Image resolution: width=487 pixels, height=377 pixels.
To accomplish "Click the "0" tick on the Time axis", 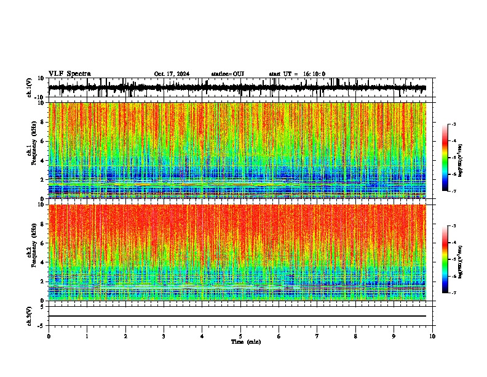I will tap(49, 336).
